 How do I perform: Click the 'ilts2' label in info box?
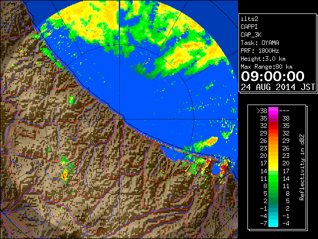coord(249,19)
